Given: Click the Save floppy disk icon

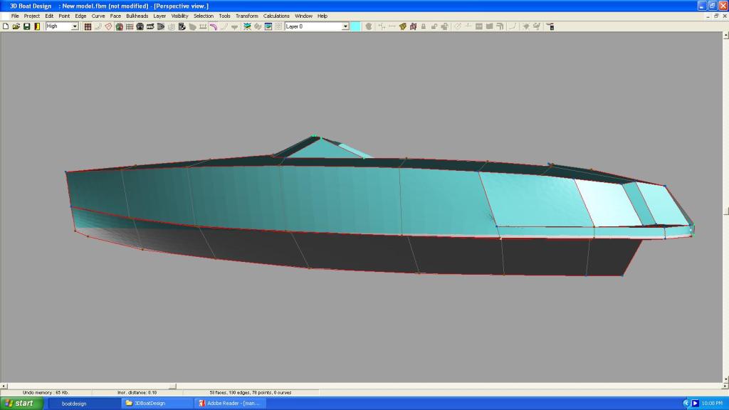Looking at the screenshot, I should click(26, 26).
